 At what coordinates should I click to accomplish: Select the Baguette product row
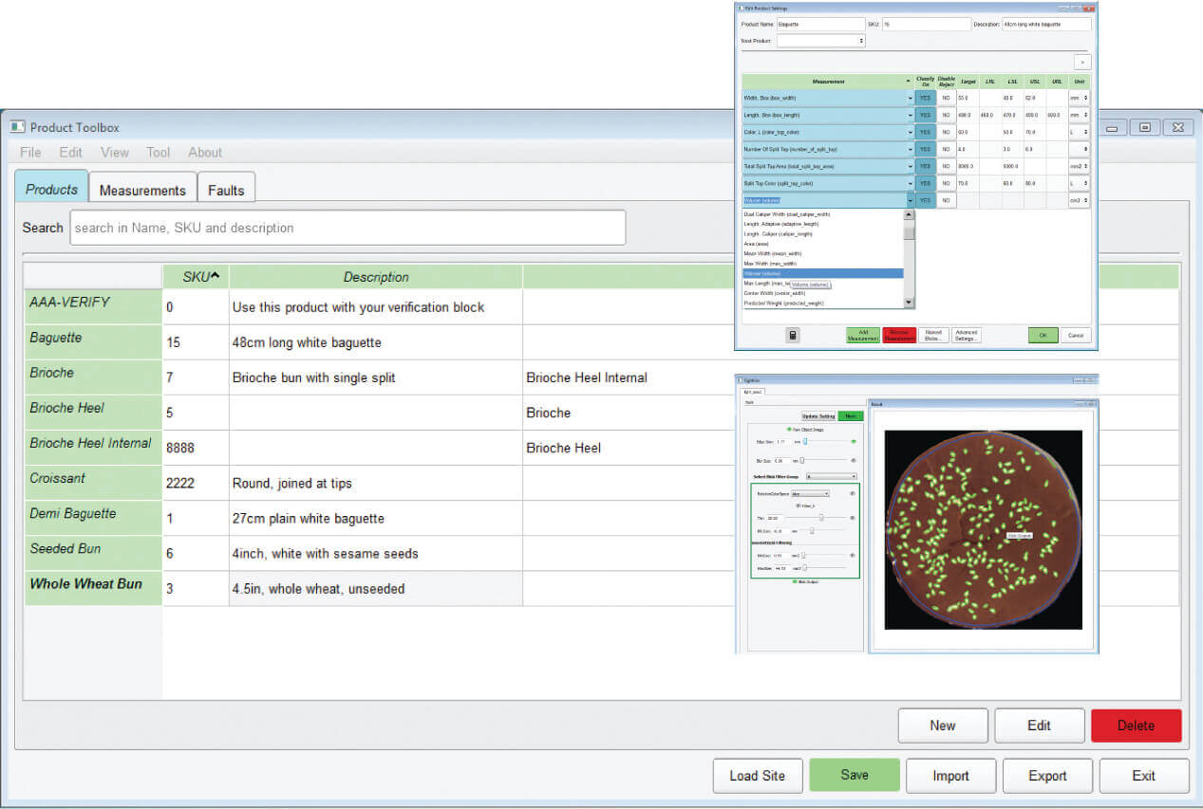point(601,341)
